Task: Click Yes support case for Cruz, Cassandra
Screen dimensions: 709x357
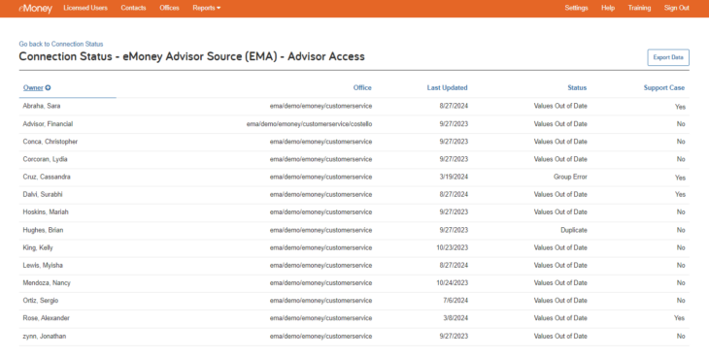Action: pos(681,178)
